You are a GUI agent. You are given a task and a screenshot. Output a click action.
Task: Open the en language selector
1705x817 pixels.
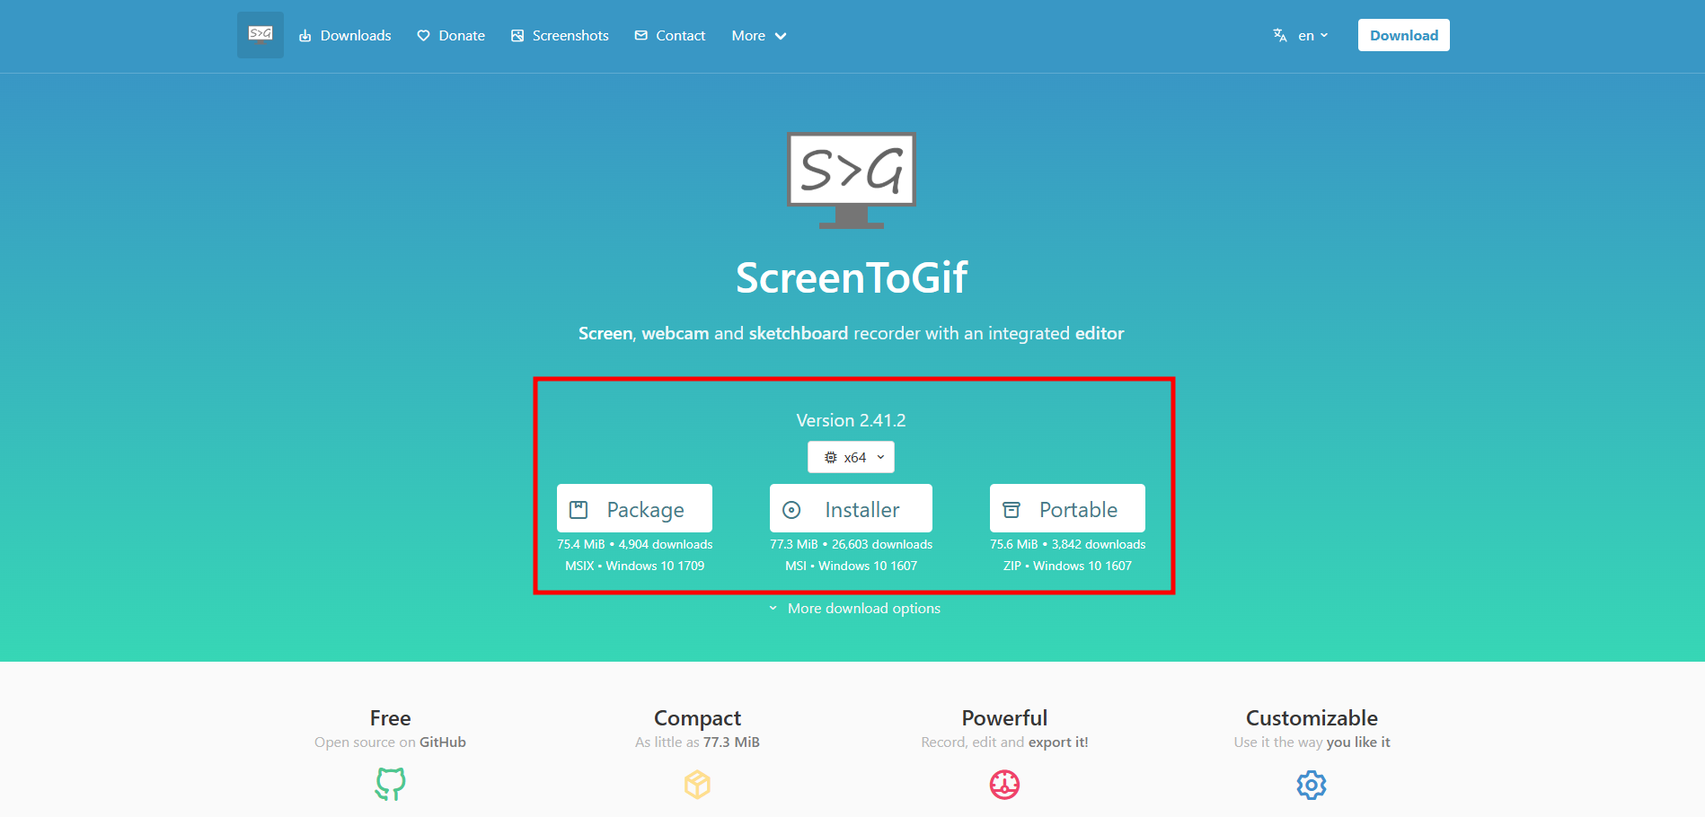[1312, 36]
